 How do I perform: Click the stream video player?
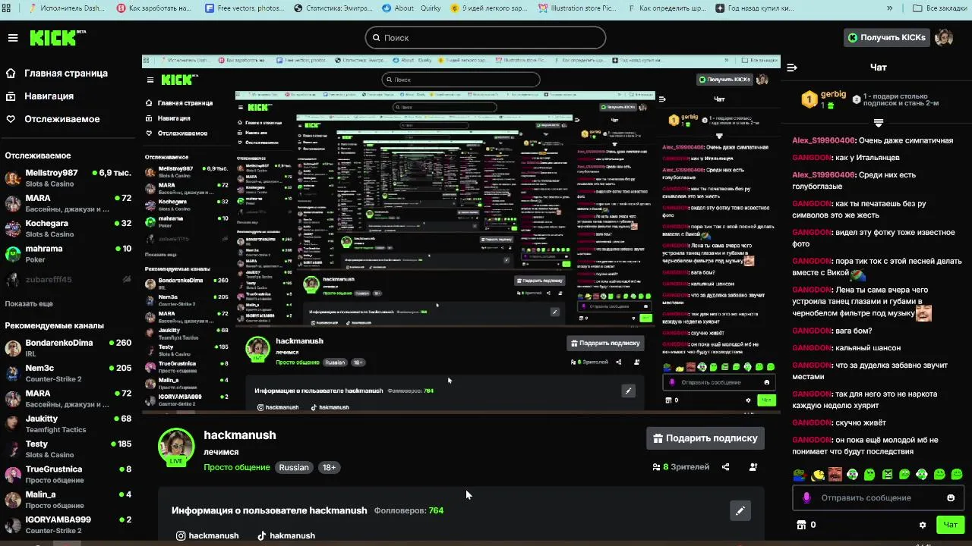coord(461,234)
